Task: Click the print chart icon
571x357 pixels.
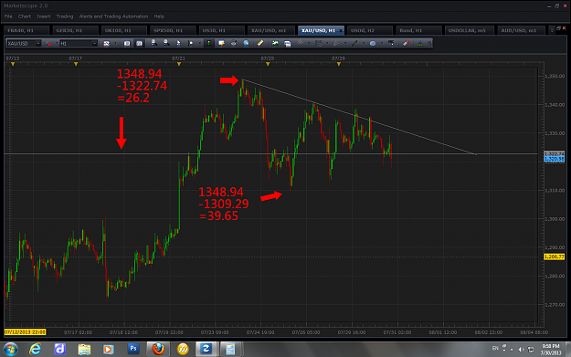Action: tap(234, 43)
